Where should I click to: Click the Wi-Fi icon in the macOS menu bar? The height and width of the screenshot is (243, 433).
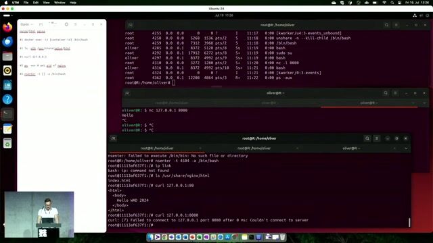coord(384,3)
